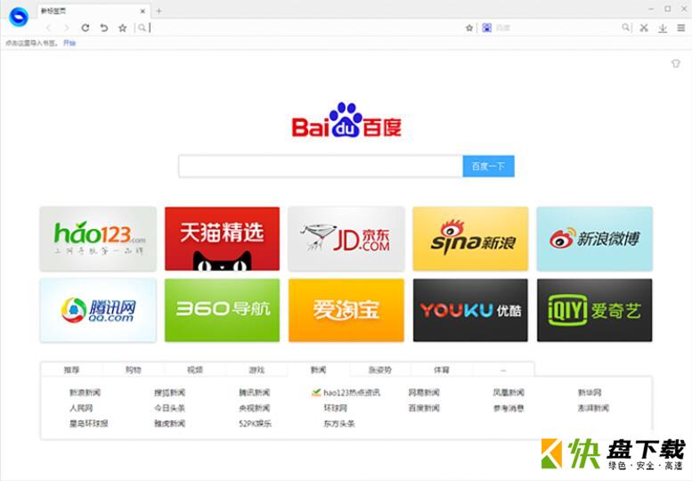Open the 腾讯网 qq.com tile
Screen dimensions: 692x481
[98, 310]
